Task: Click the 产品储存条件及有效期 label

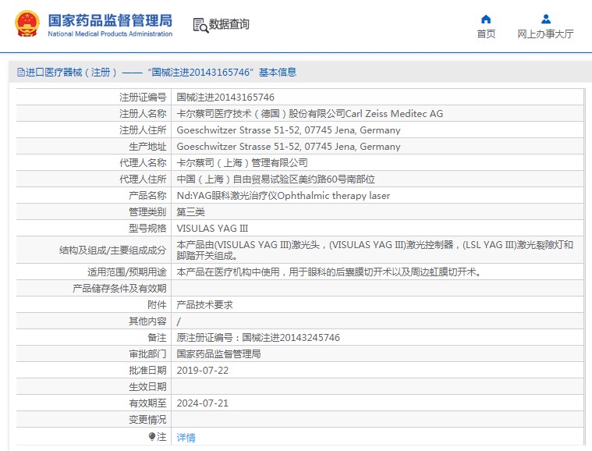Action: click(119, 289)
